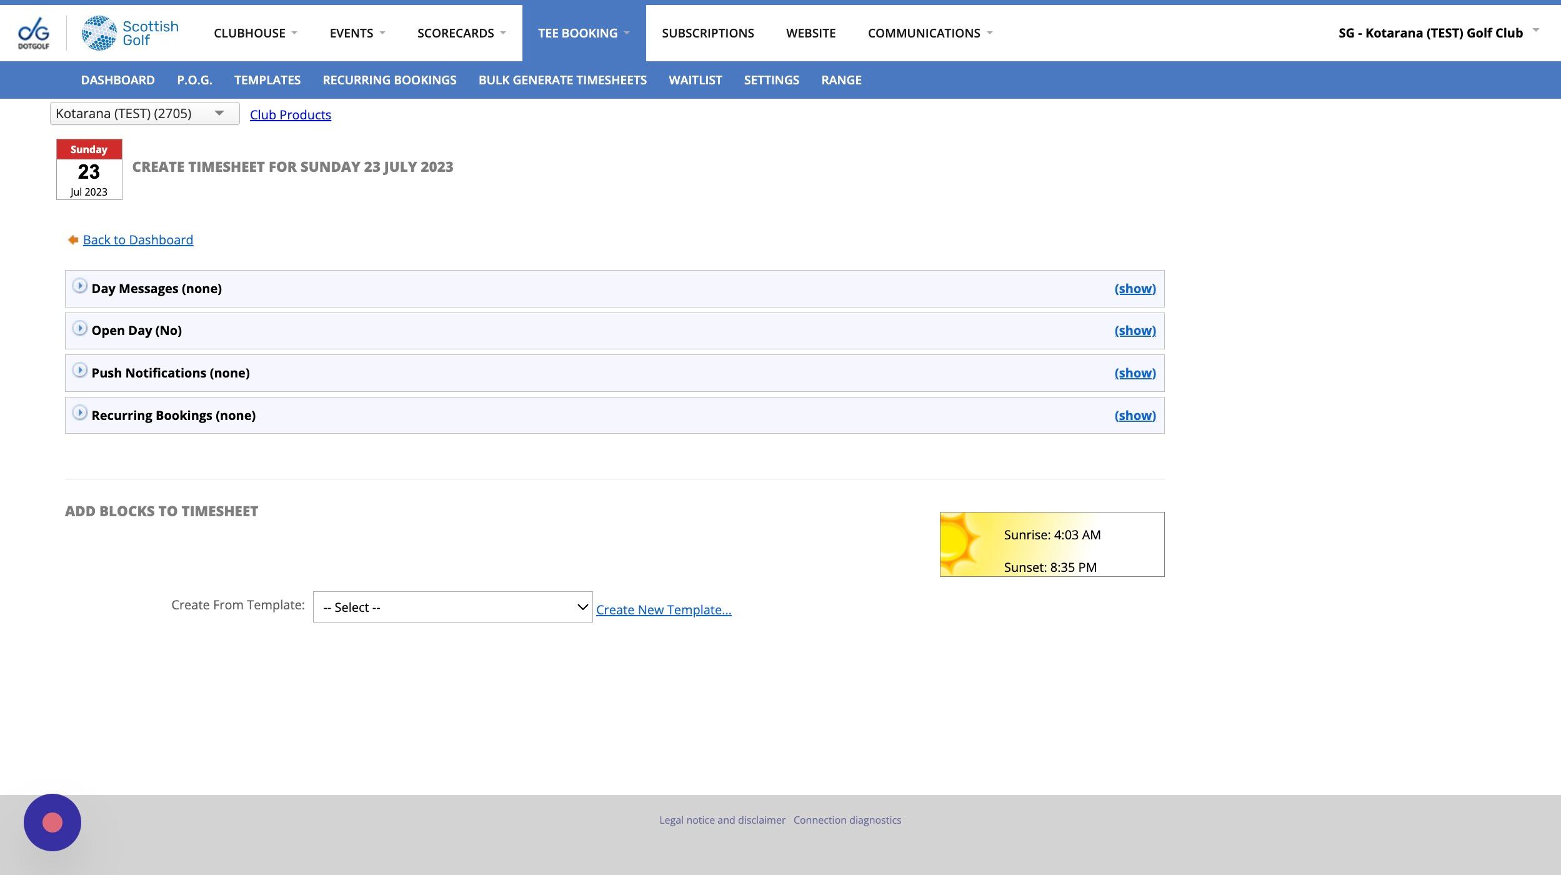
Task: Click the Sunday 23 calendar date icon
Action: tap(89, 169)
